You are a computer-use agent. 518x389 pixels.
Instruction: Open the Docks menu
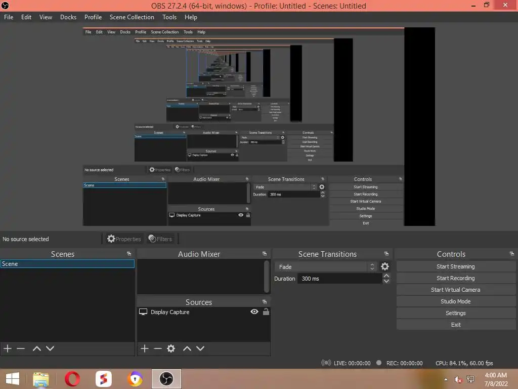pos(68,17)
